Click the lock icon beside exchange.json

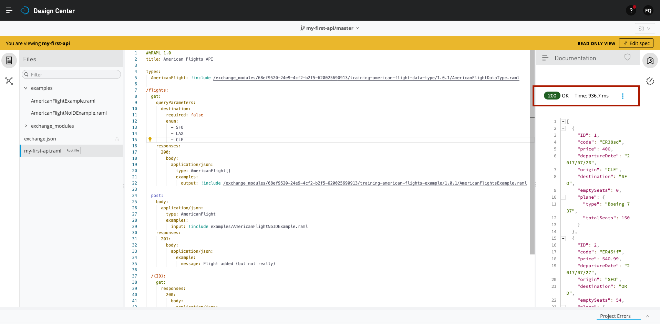pyautogui.click(x=117, y=139)
